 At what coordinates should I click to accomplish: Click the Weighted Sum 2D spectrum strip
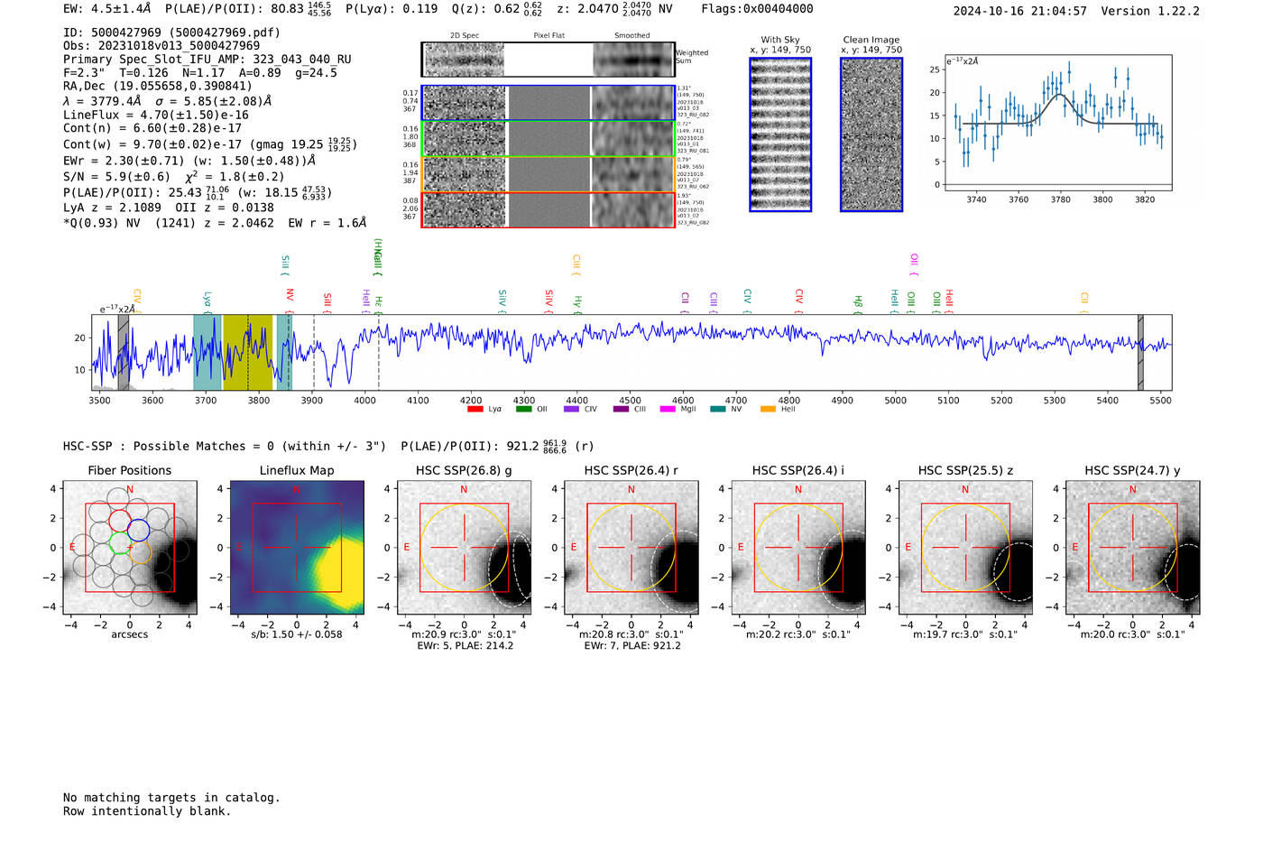point(549,60)
